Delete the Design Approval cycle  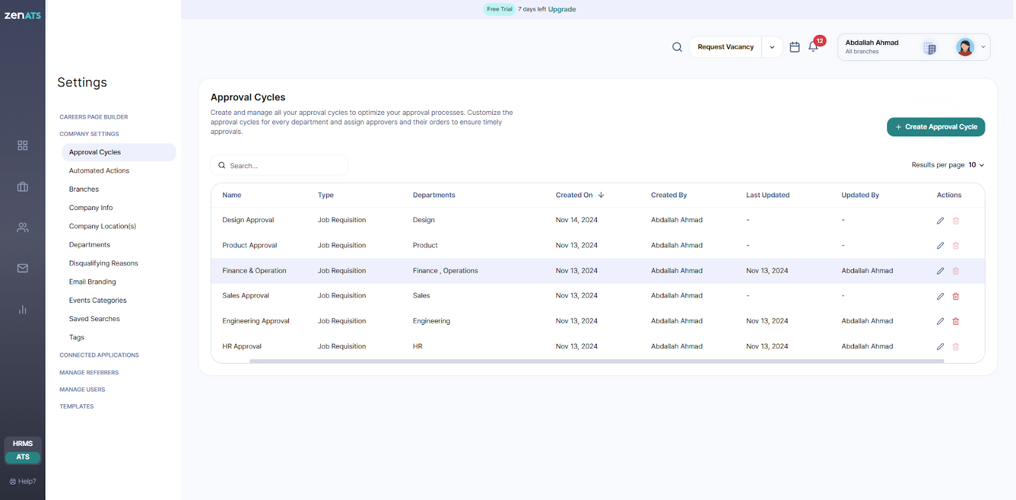(x=956, y=221)
